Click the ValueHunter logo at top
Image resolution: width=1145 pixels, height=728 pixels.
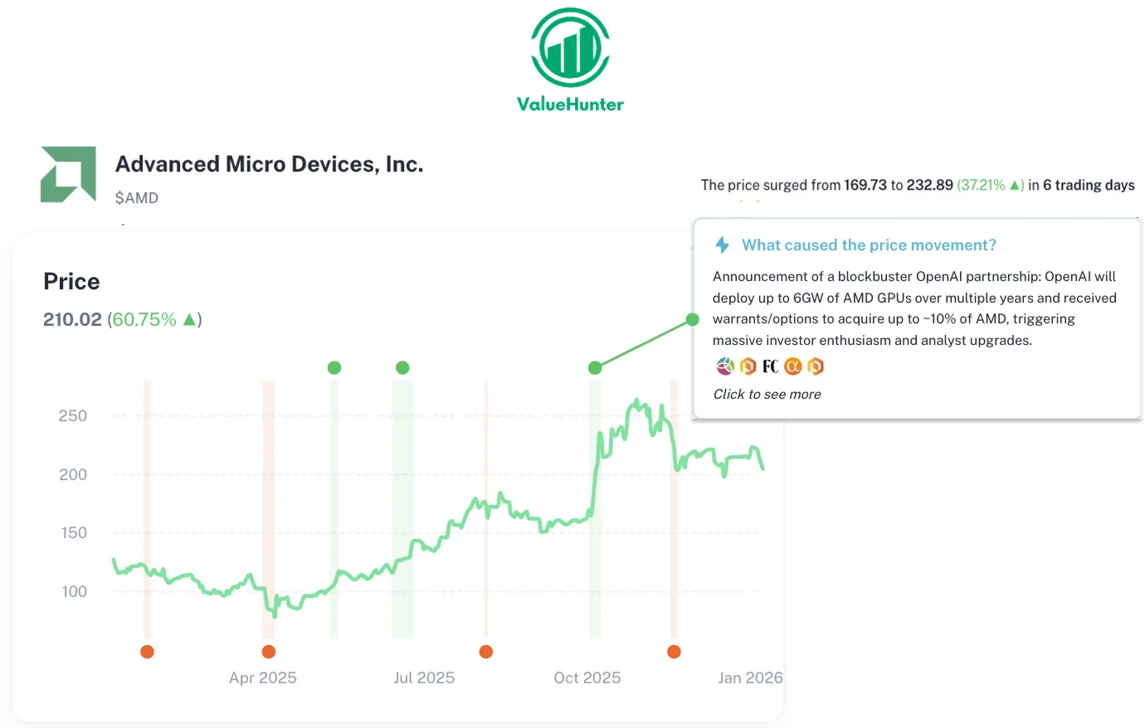(x=570, y=60)
